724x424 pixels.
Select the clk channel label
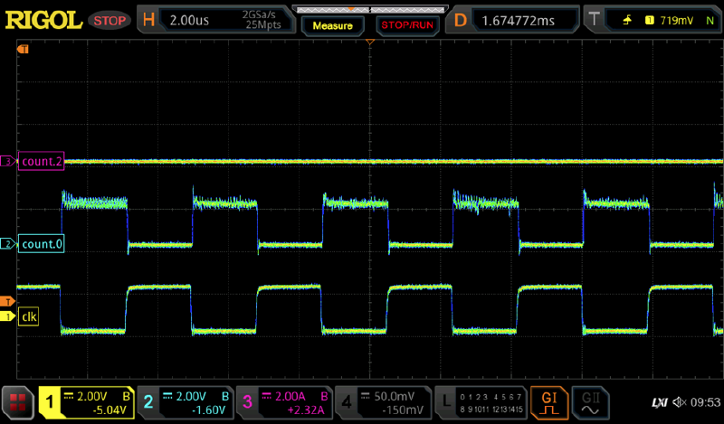[31, 316]
